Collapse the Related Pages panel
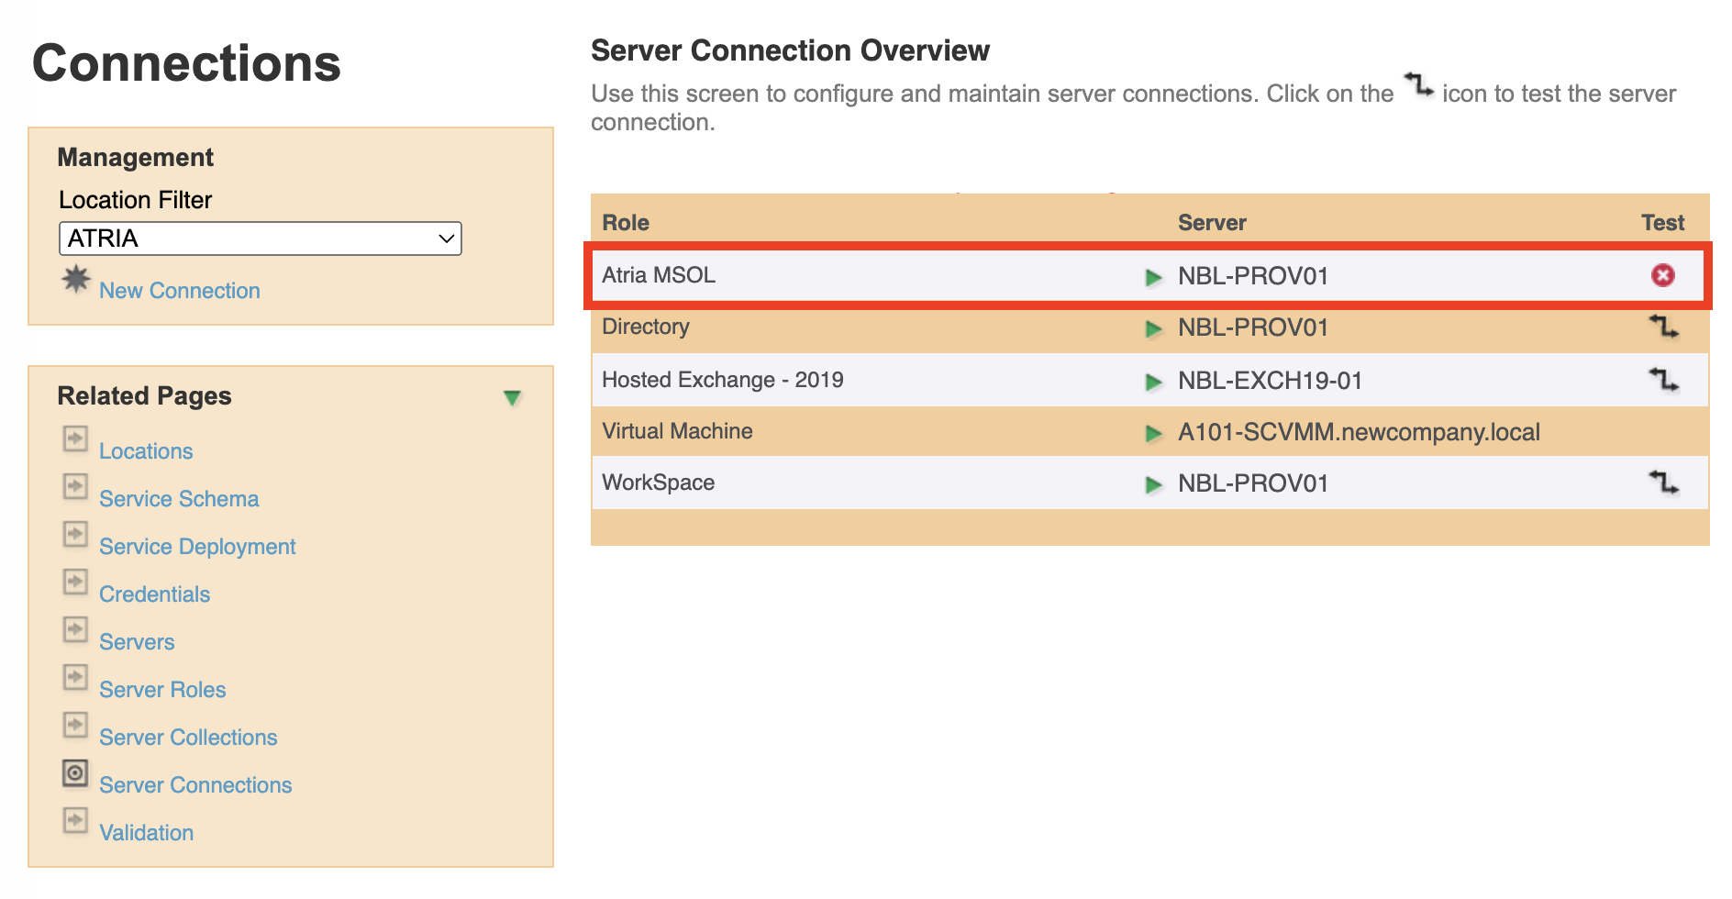The width and height of the screenshot is (1732, 899). point(512,397)
